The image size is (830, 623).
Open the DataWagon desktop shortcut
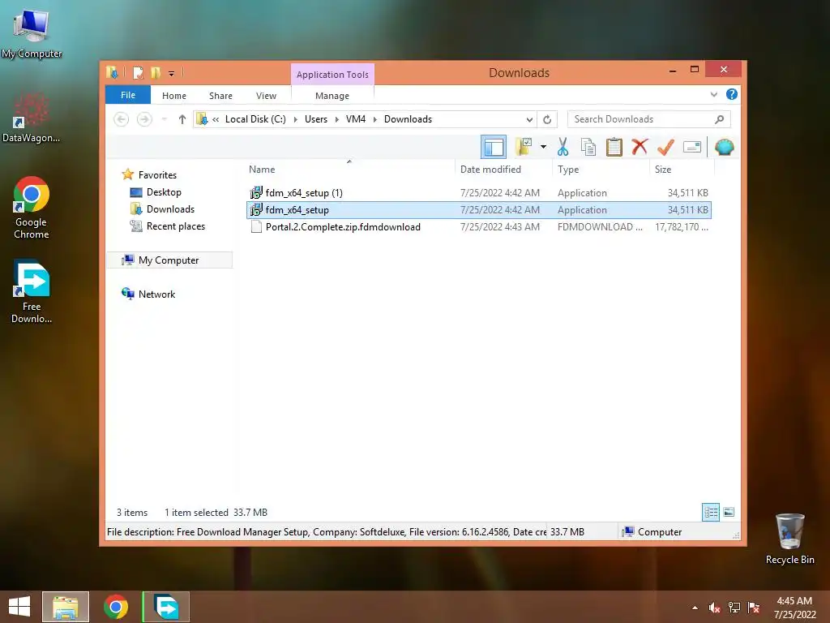[32, 118]
